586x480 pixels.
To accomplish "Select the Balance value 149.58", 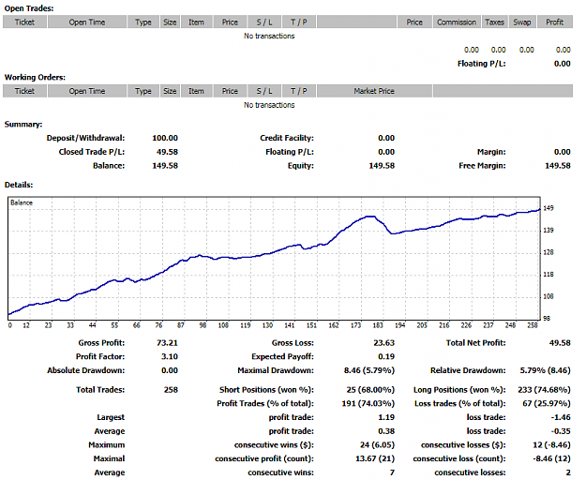I will click(165, 166).
